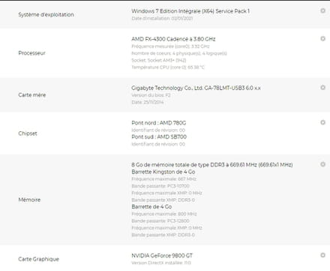Select the Processeur row label
Image resolution: width=330 pixels, height=271 pixels.
pos(31,53)
